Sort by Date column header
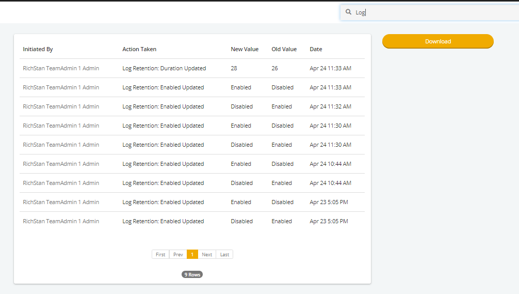This screenshot has width=519, height=294. click(316, 49)
